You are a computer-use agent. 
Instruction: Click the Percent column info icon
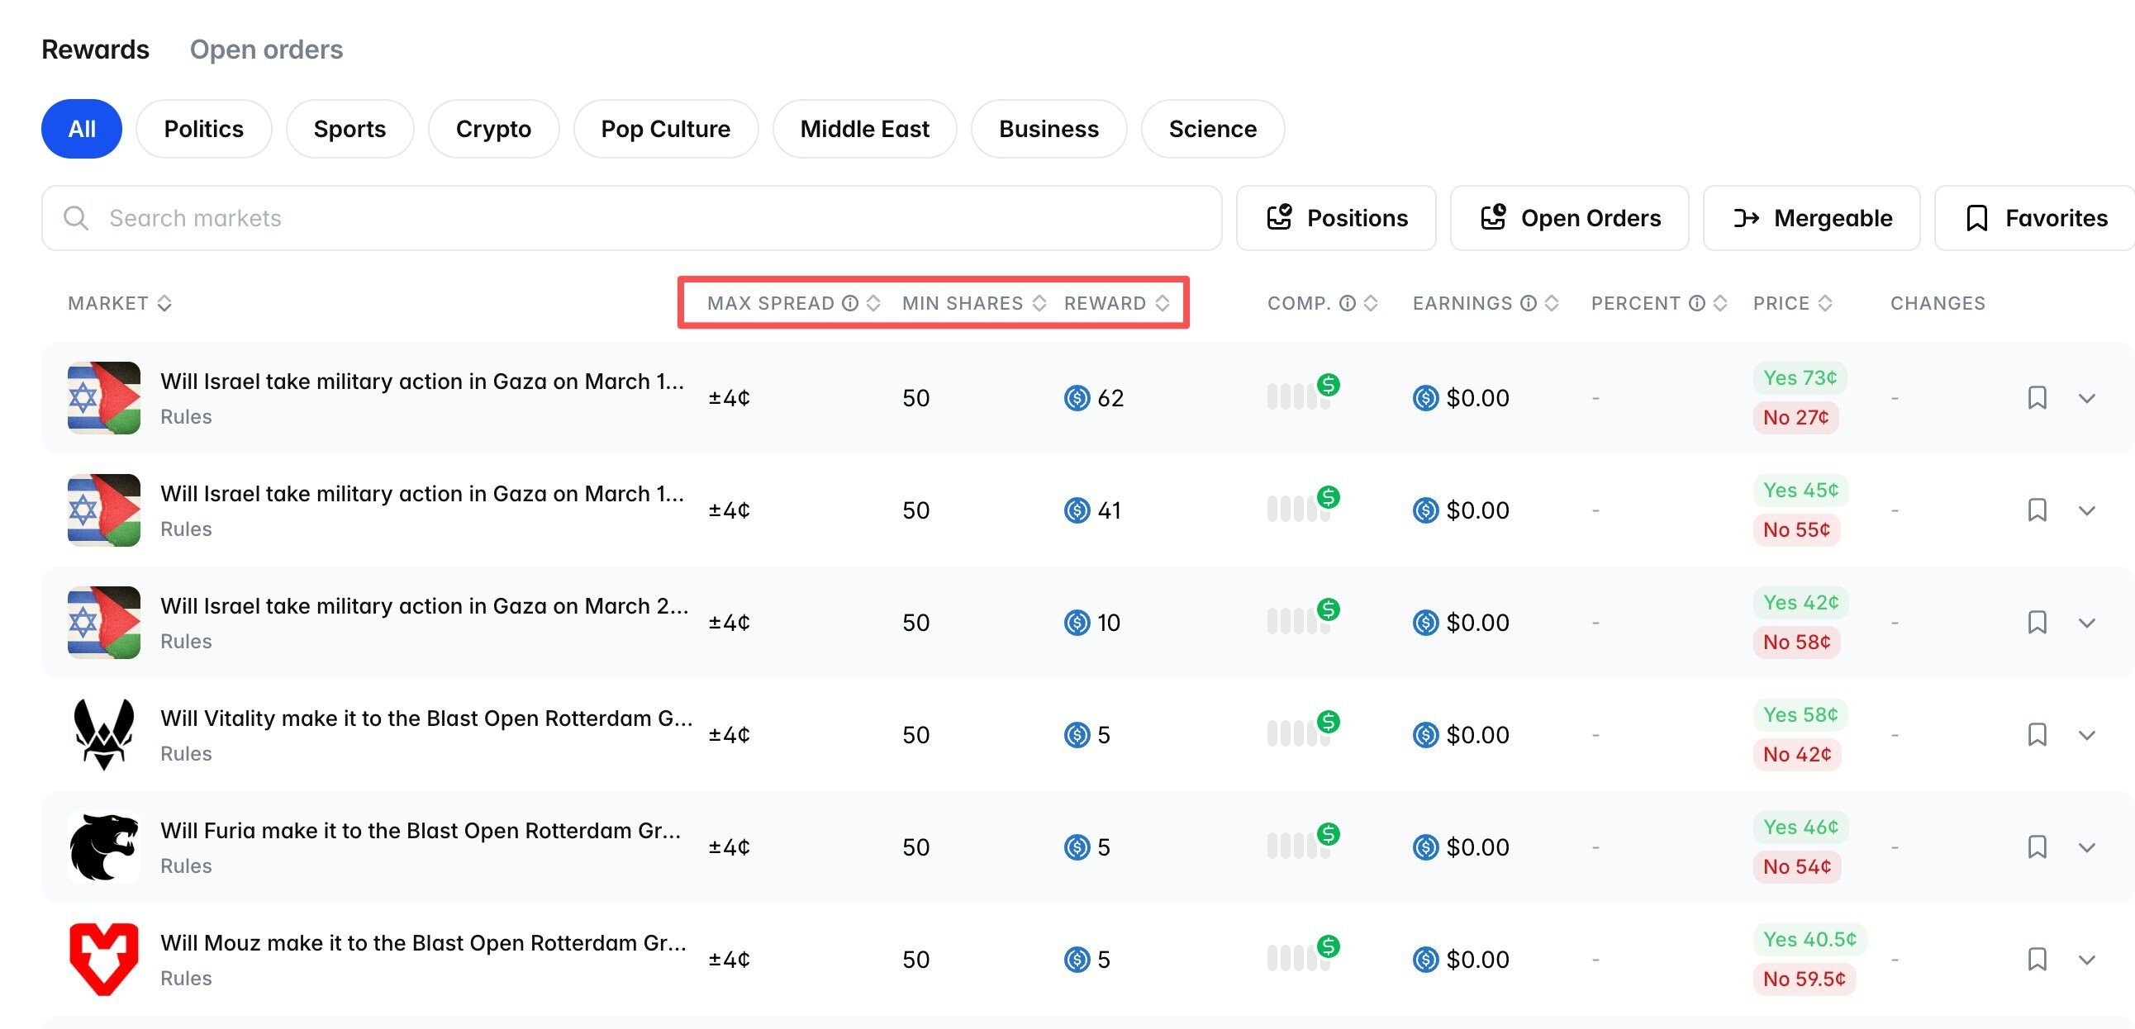pyautogui.click(x=1696, y=303)
